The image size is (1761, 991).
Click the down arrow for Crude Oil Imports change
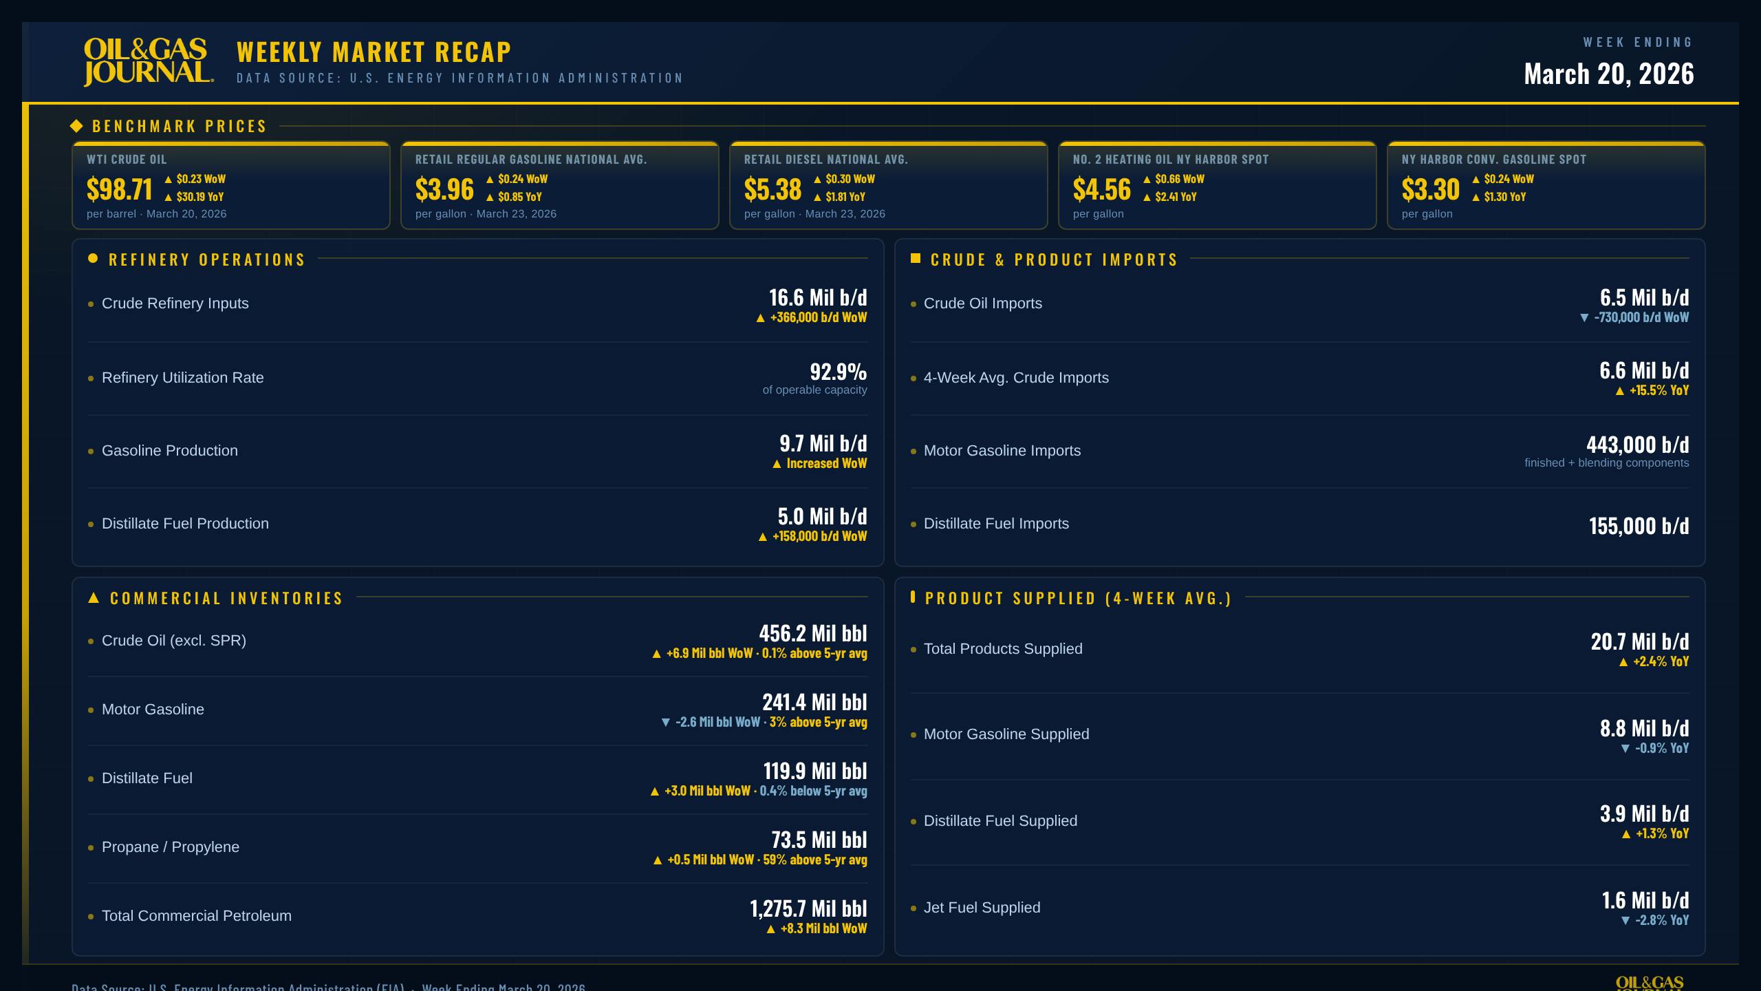(1584, 318)
